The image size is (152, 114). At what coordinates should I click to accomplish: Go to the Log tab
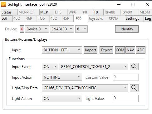[x=148, y=18]
